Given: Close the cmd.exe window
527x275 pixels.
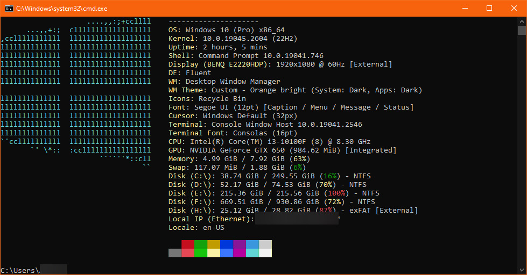Looking at the screenshot, I should (514, 8).
